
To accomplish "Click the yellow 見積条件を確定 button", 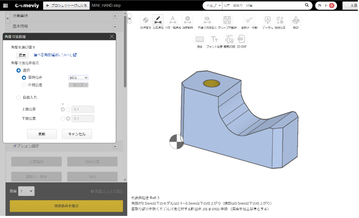I will pos(66,206).
